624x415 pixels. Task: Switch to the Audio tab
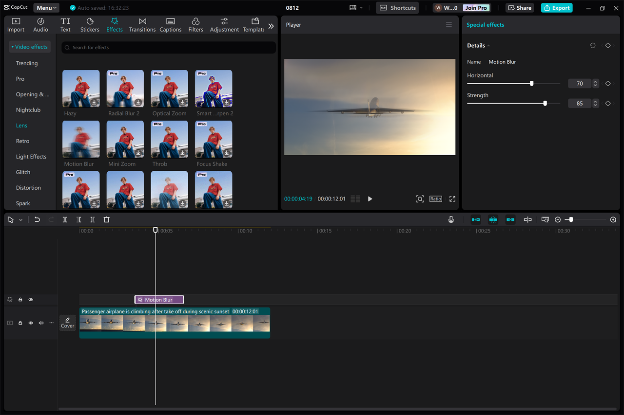tap(40, 24)
